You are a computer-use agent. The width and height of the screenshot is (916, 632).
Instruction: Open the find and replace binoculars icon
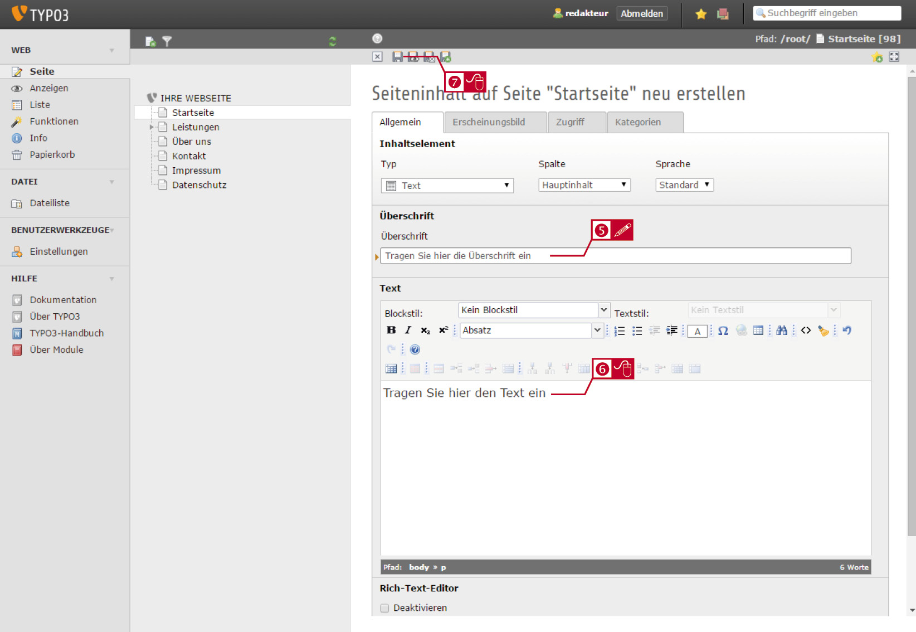coord(782,331)
